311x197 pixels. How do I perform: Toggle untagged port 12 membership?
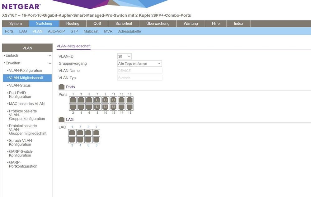click(x=113, y=107)
